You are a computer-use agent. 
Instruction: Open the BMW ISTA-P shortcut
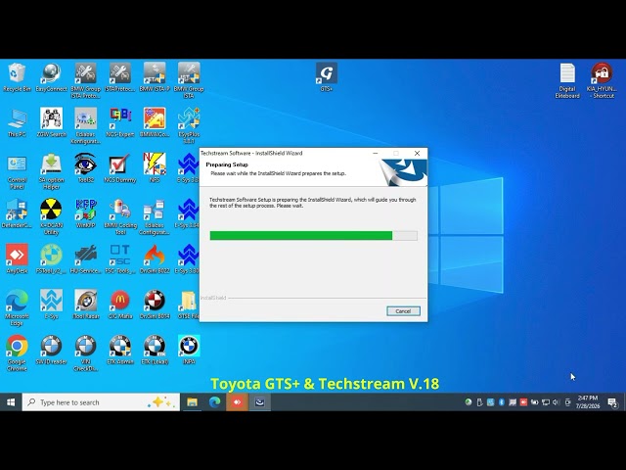click(155, 77)
